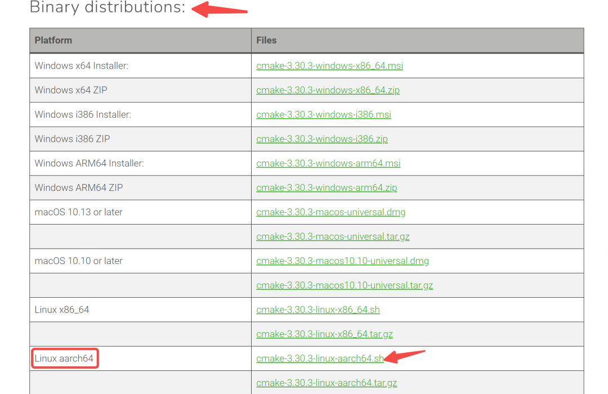Download cmake-3.30.3-windows-arm64.msi installer

click(x=328, y=164)
